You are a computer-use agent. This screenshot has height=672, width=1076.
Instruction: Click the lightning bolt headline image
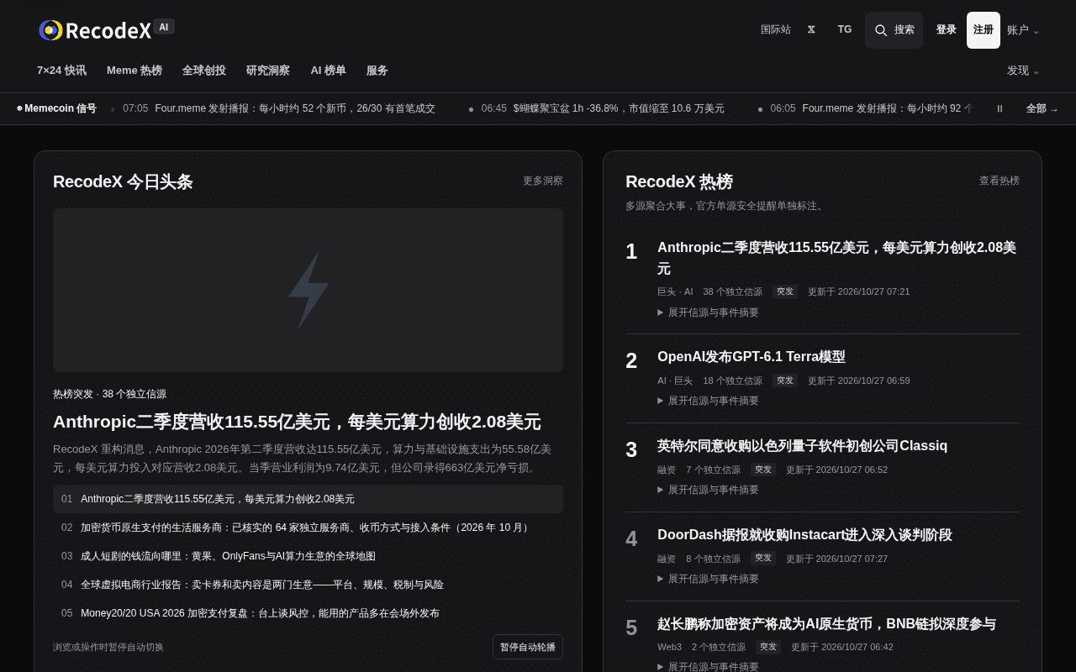[x=308, y=290]
